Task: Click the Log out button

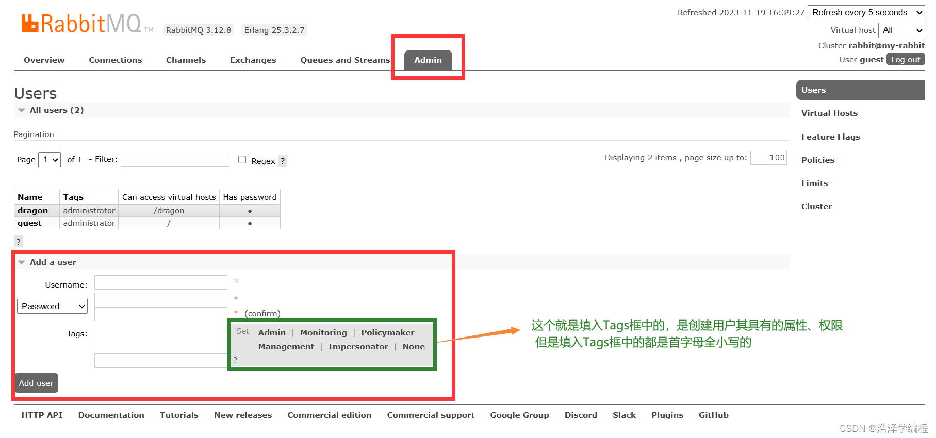Action: (906, 60)
